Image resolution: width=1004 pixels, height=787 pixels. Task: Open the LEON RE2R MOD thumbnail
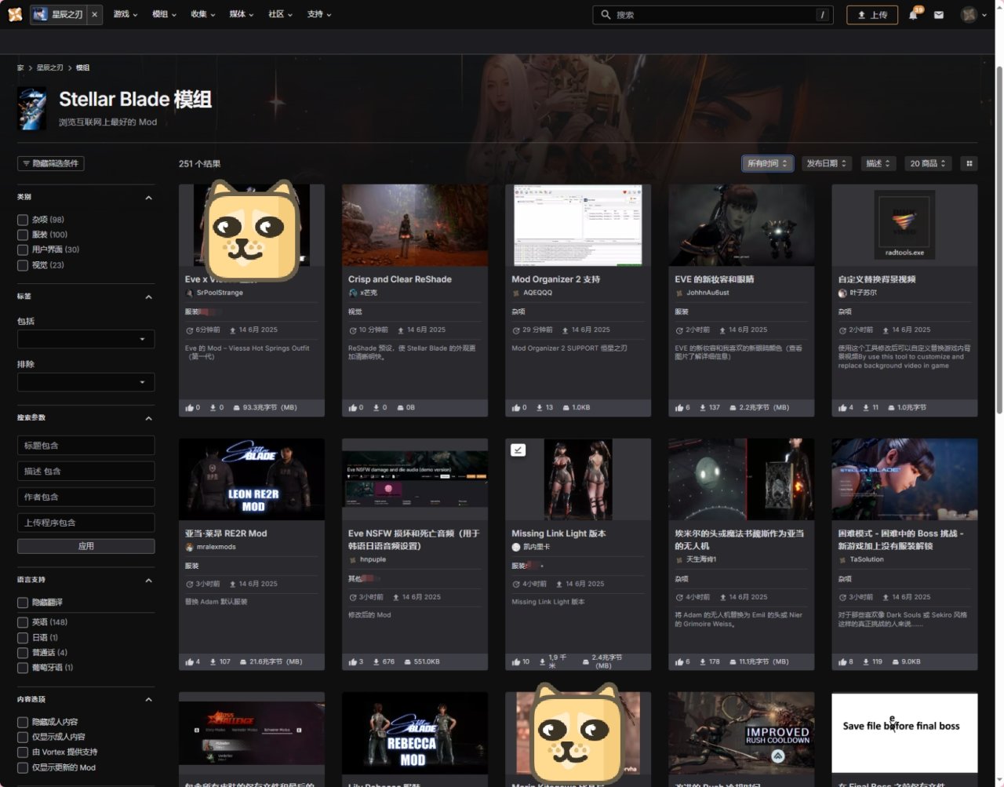(252, 479)
